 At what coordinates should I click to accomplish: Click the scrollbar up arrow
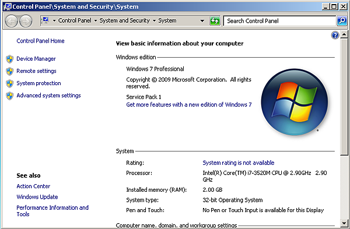(344, 34)
